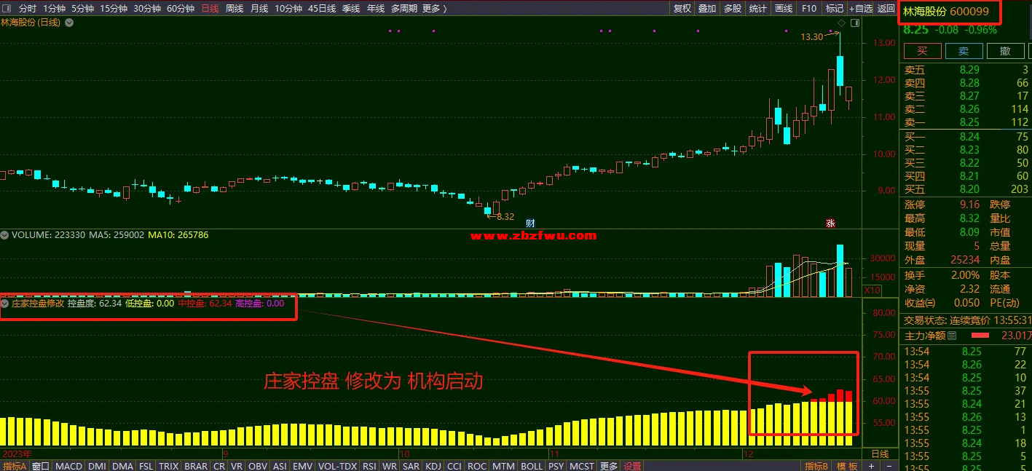This screenshot has width=1032, height=471.
Task: Select the MACD indicator
Action: [x=69, y=466]
